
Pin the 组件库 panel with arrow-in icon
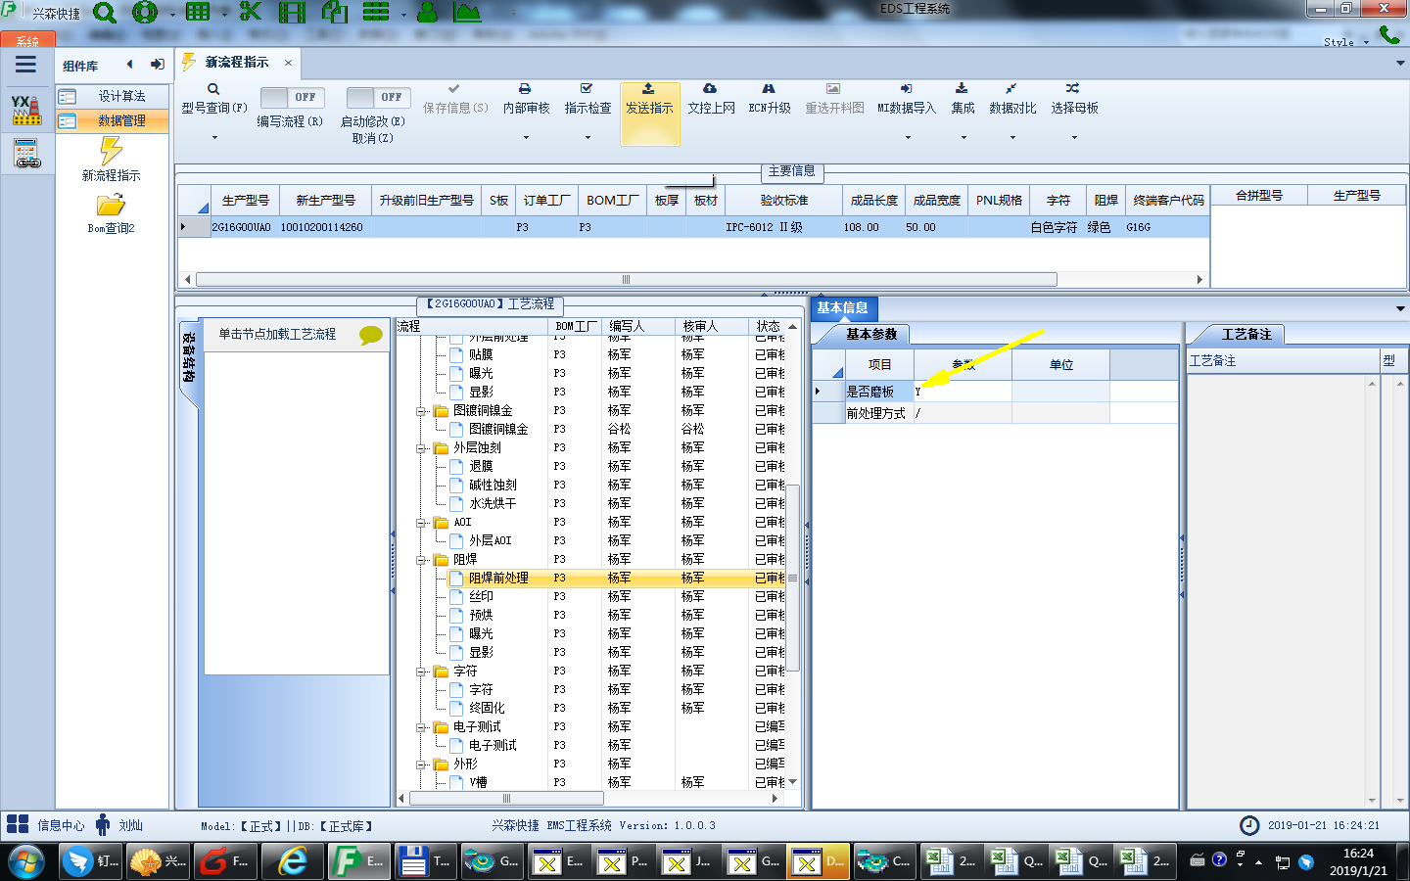point(157,65)
